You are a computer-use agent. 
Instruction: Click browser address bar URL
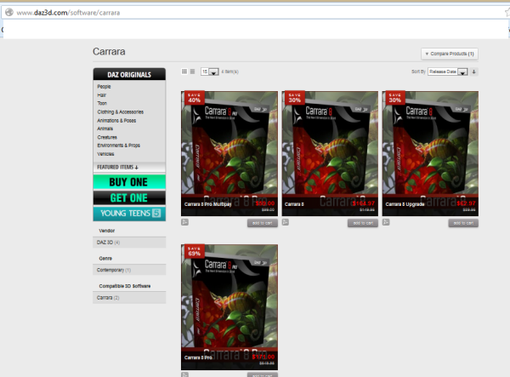68,13
